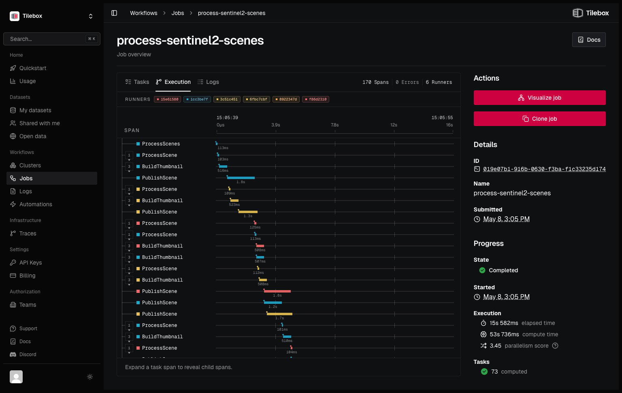This screenshot has height=393, width=622.
Task: Click the Submitted date May 8, 3:05 PM
Action: [x=506, y=219]
